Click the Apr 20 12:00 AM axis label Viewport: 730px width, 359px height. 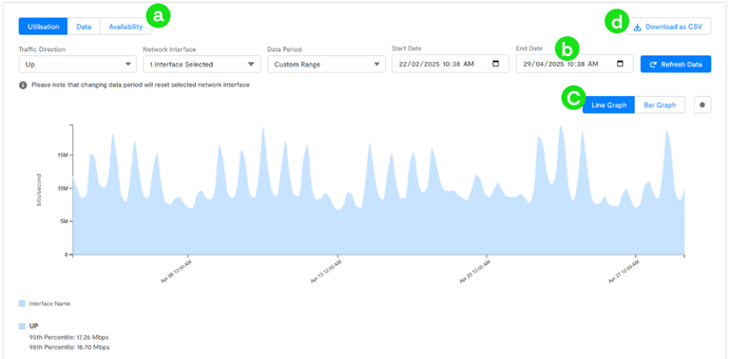(476, 272)
